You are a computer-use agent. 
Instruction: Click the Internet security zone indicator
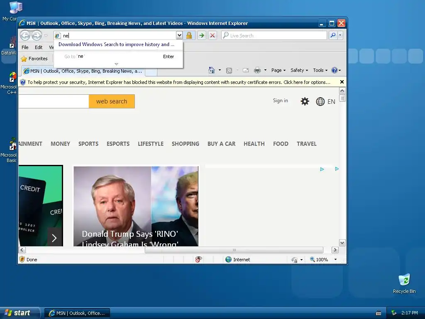(238, 260)
